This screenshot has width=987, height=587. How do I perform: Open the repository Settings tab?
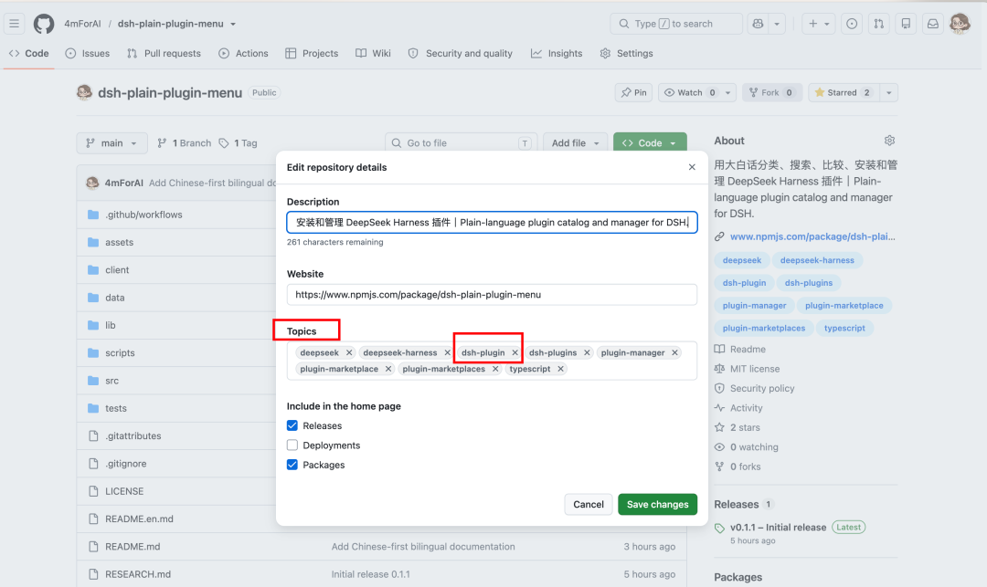pyautogui.click(x=626, y=54)
